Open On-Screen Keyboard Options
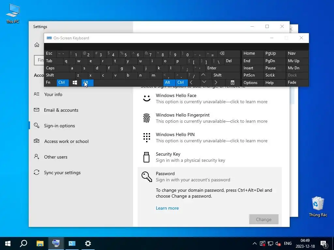The image size is (334, 250). (253, 82)
